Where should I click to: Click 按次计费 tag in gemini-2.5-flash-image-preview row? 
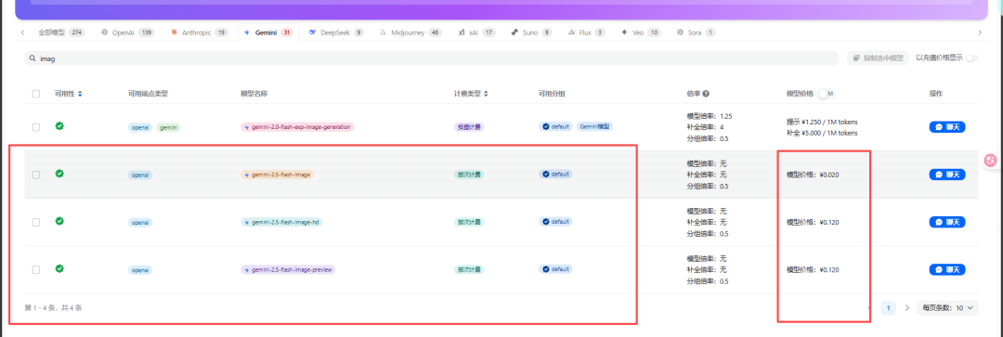click(469, 270)
